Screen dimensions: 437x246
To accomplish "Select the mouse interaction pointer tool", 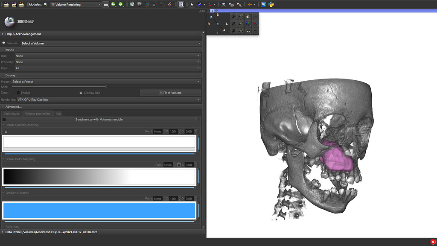I will [191, 4].
